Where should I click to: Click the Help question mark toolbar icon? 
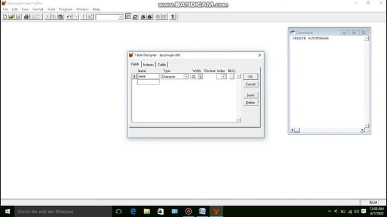coord(173,17)
